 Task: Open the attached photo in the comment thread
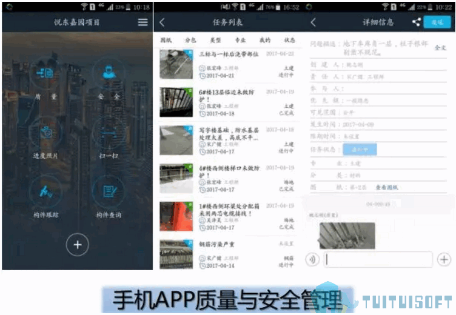pyautogui.click(x=347, y=236)
